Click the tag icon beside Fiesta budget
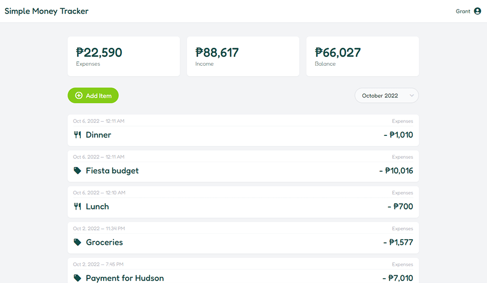Viewport: 487px width, 283px height. pyautogui.click(x=77, y=171)
